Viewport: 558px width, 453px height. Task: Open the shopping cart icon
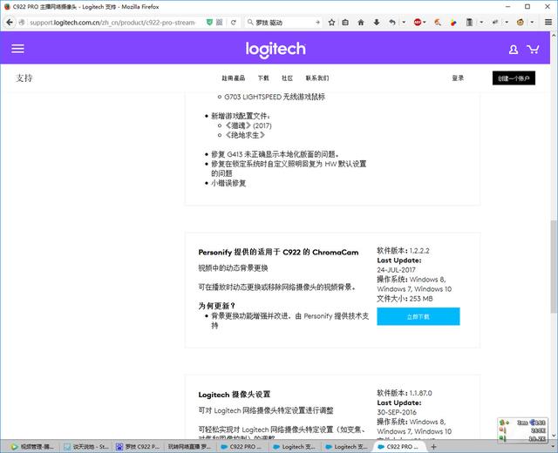click(x=533, y=49)
